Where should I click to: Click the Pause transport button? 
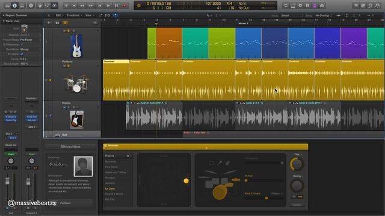click(x=116, y=5)
